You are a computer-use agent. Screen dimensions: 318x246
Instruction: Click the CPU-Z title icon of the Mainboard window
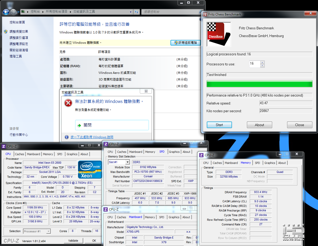(x=106, y=209)
